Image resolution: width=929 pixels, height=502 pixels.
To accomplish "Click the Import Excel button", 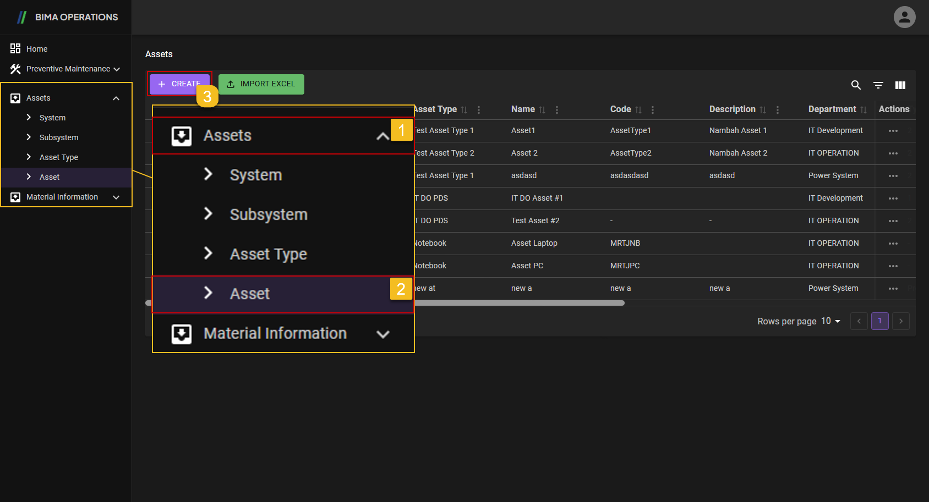I will pos(261,84).
